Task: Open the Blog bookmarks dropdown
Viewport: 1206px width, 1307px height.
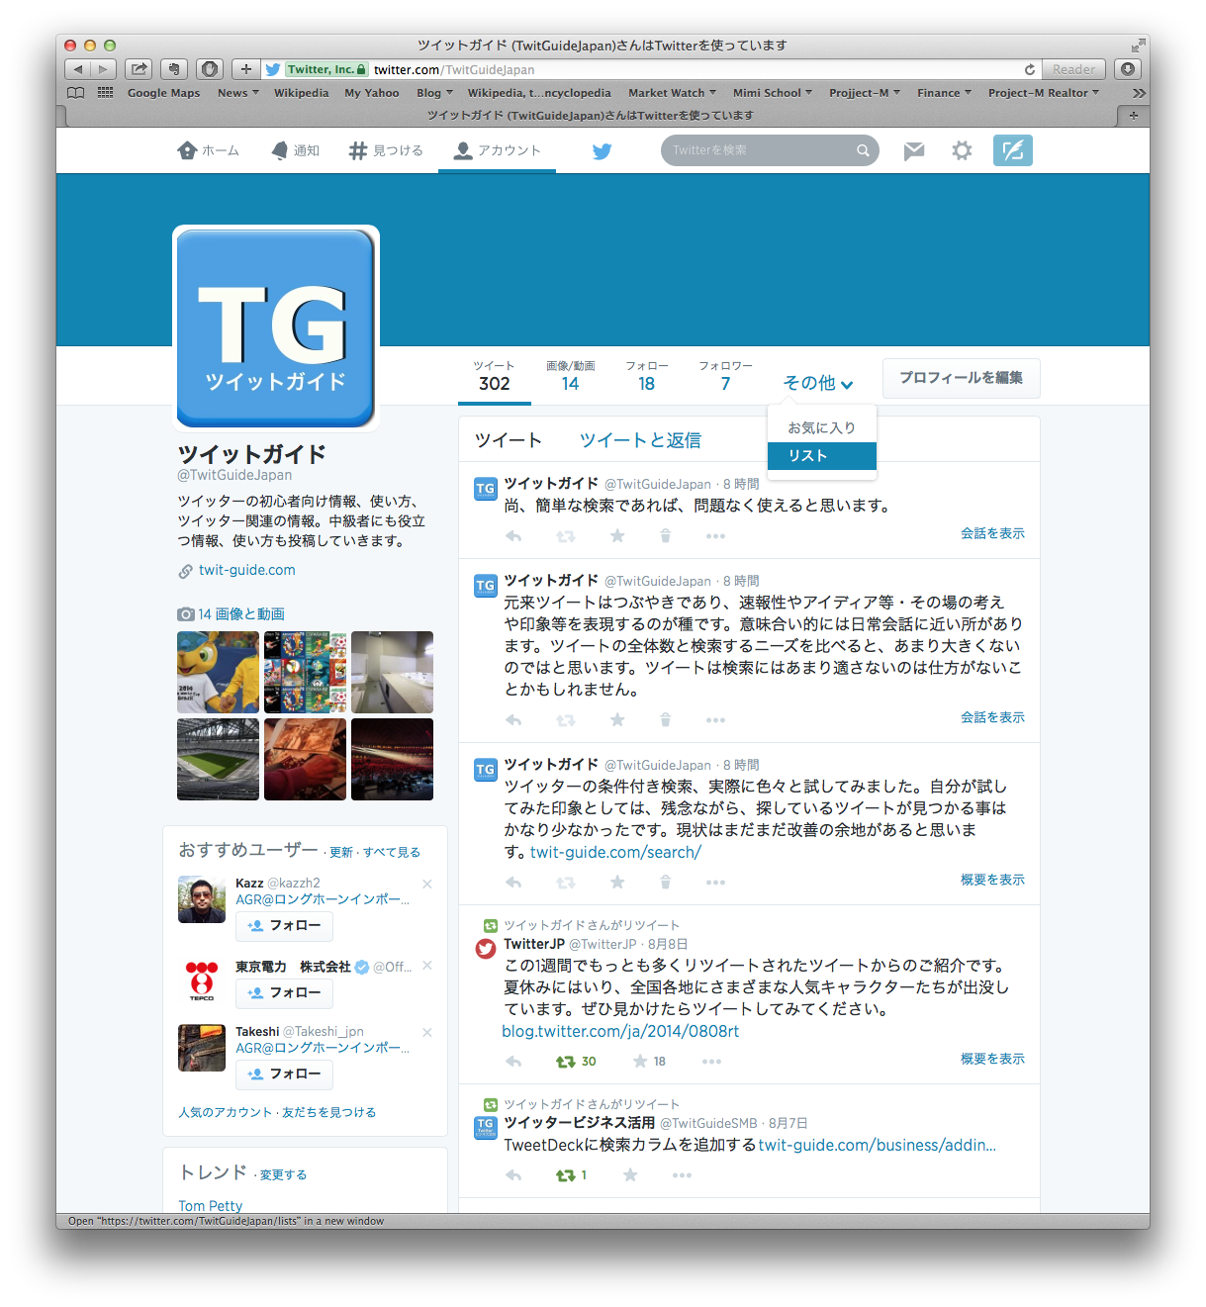Action: 434,93
